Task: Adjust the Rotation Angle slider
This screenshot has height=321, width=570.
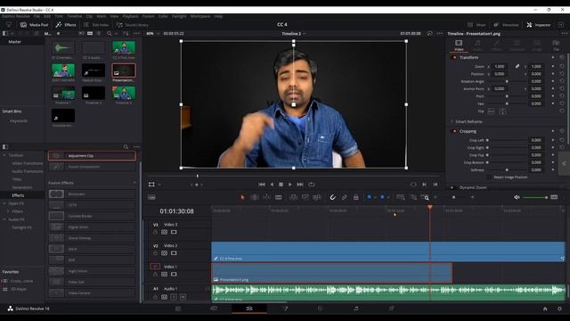Action: [507, 81]
